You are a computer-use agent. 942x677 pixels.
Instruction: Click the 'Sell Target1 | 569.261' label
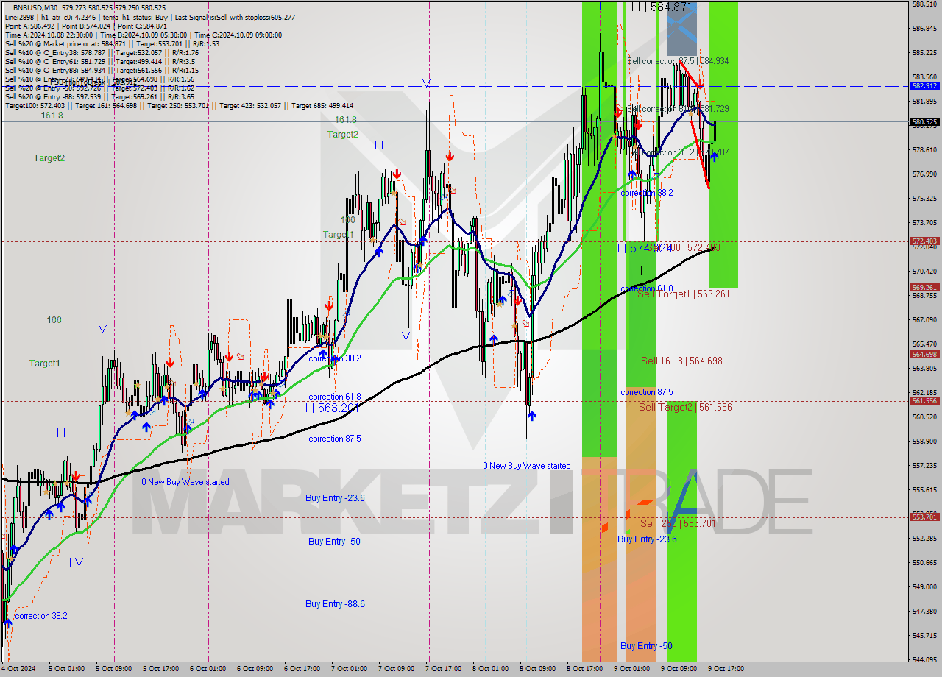pyautogui.click(x=683, y=294)
